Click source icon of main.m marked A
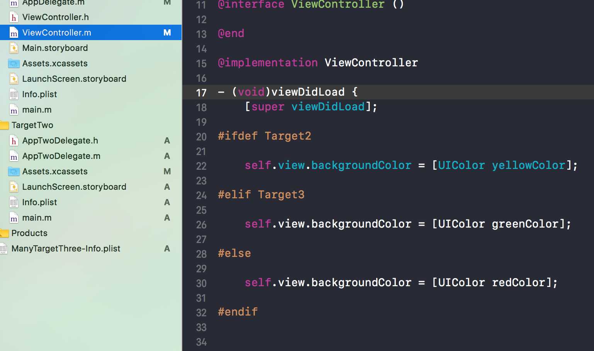This screenshot has height=351, width=594. coord(14,218)
